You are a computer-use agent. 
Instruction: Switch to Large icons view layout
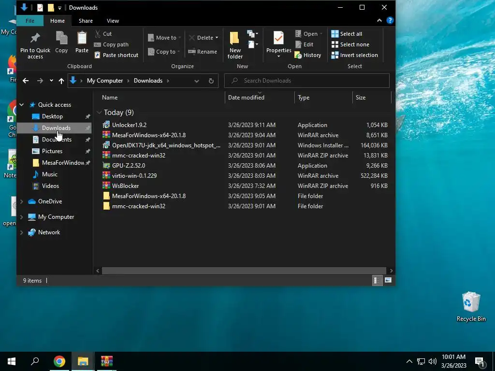tap(388, 280)
